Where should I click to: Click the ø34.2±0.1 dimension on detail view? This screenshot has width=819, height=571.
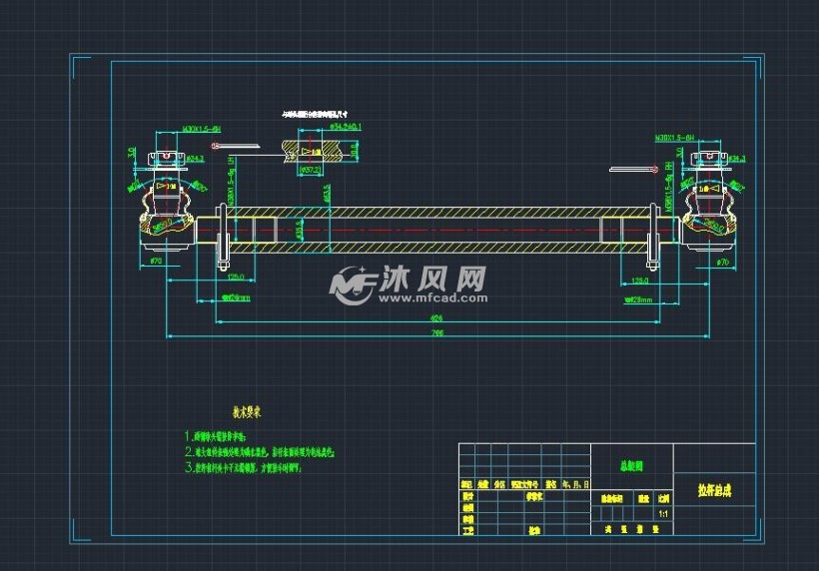tap(343, 128)
